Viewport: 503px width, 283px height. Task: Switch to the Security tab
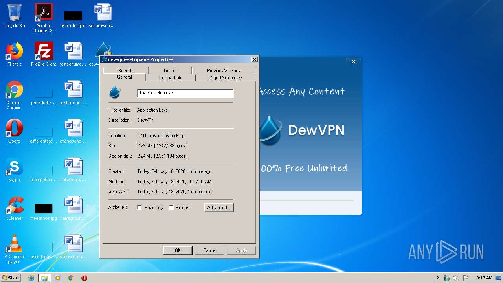coord(126,70)
